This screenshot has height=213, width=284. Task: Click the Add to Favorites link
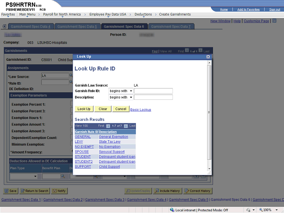click(248, 9)
